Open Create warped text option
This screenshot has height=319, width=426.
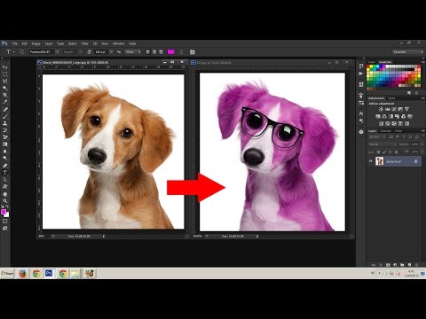pos(181,52)
